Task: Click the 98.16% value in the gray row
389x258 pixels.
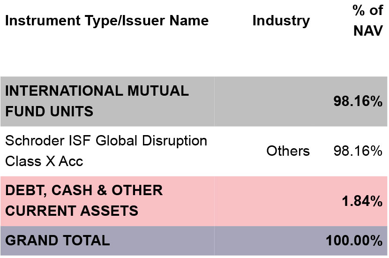Action: point(358,101)
